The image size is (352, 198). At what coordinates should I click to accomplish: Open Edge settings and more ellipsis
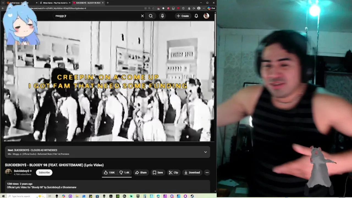pos(204,8)
